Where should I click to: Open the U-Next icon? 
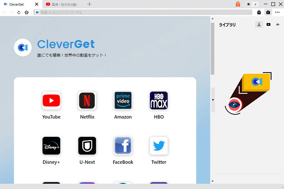[x=87, y=146]
